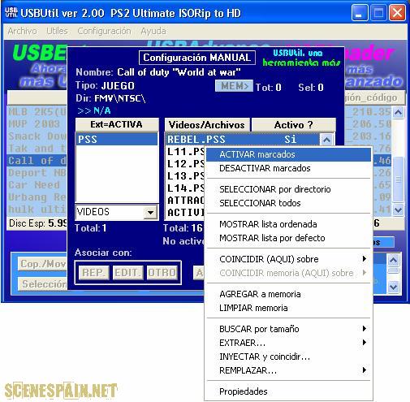Choose LIMPIAR memoria
Screen dimensions: 410x402
(x=288, y=308)
